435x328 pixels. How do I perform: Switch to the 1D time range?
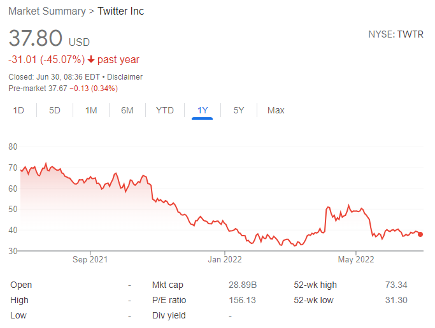(x=18, y=110)
